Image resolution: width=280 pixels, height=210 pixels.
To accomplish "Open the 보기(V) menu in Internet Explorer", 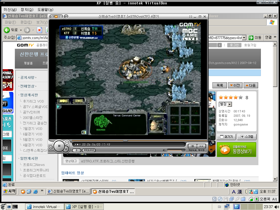I will pos(42,22).
